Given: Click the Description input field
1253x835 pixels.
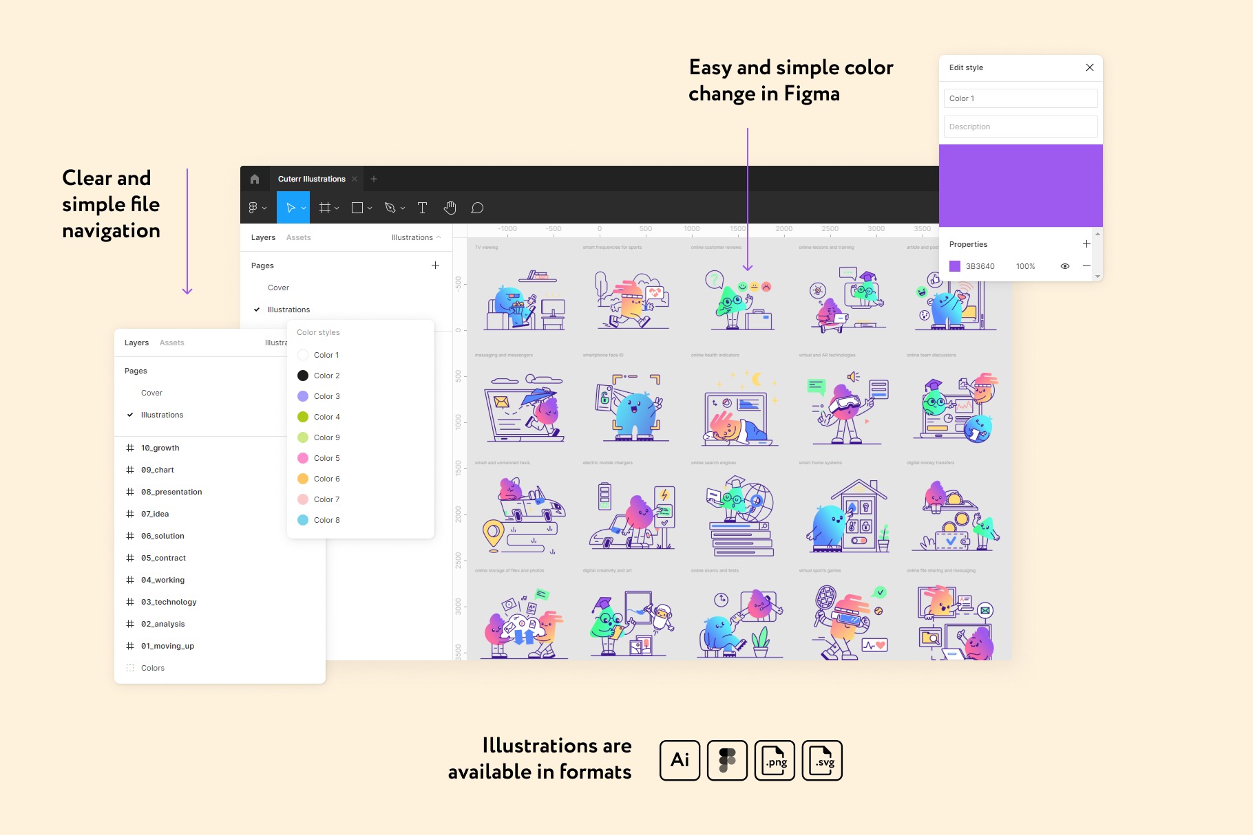Looking at the screenshot, I should [1020, 127].
